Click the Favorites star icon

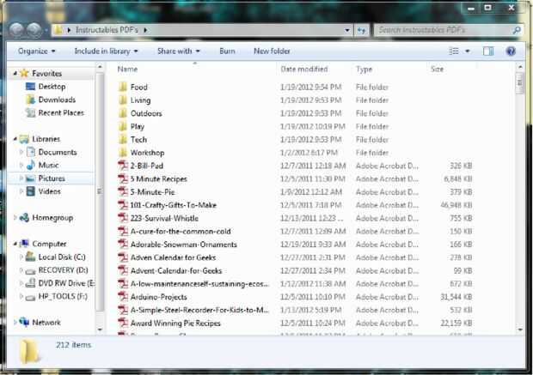click(24, 73)
